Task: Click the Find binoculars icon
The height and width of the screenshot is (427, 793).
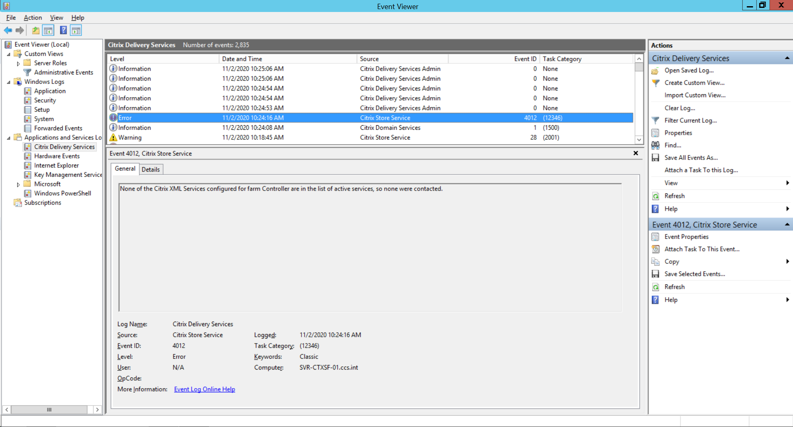Action: [655, 146]
